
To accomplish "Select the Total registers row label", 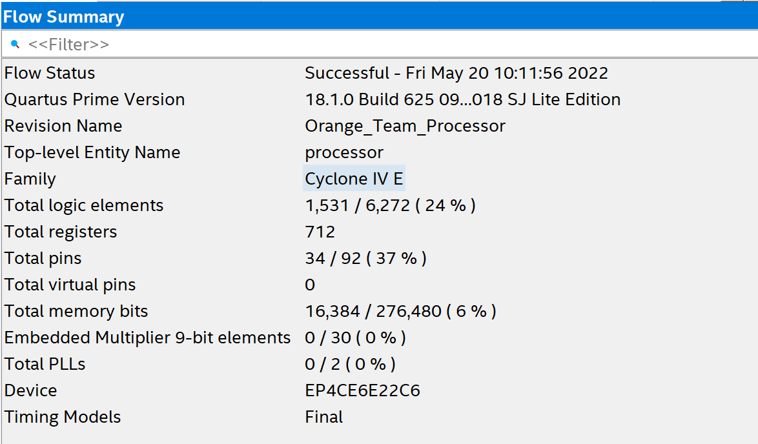I will (61, 232).
